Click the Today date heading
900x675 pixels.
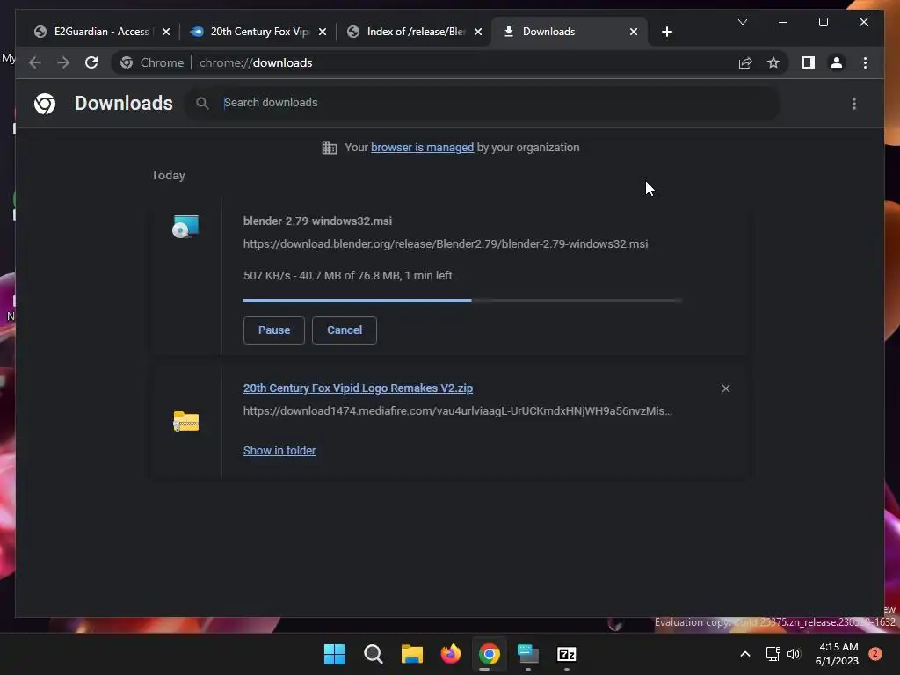(x=168, y=175)
